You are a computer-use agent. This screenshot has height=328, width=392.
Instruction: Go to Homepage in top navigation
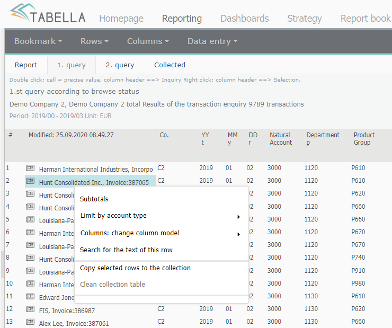(121, 19)
